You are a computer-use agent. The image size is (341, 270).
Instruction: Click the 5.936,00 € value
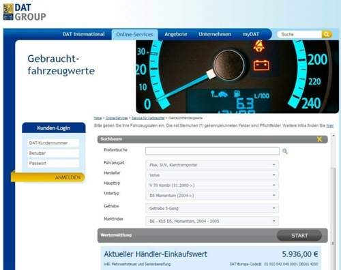coord(300,254)
